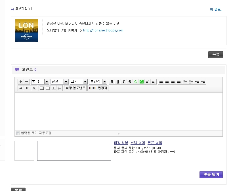Open the noname.tripqbz.com link
The height and width of the screenshot is (191, 231).
(103, 30)
